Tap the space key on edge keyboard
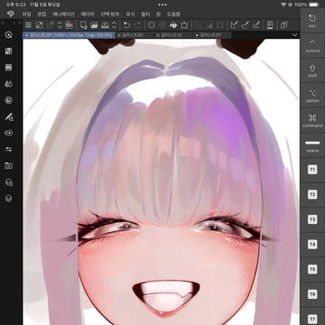The width and height of the screenshot is (325, 325). [312, 145]
